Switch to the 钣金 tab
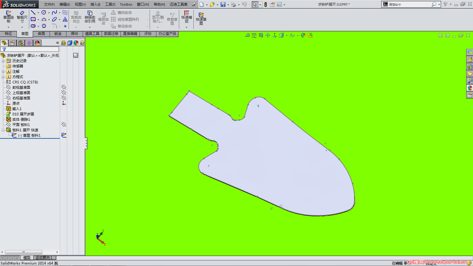The height and width of the screenshot is (266, 473). coord(58,34)
